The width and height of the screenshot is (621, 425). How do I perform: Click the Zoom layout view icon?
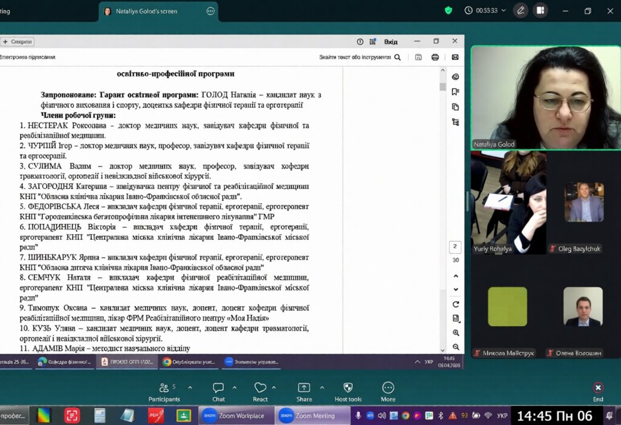pyautogui.click(x=540, y=10)
